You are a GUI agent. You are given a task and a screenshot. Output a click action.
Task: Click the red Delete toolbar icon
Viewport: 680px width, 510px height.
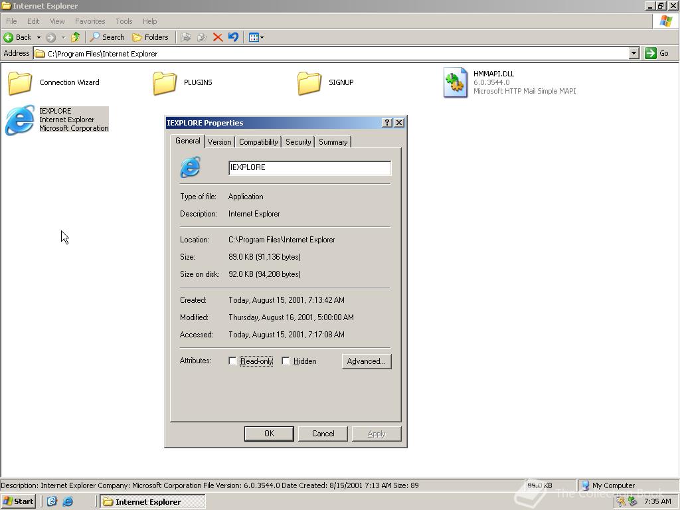point(218,37)
